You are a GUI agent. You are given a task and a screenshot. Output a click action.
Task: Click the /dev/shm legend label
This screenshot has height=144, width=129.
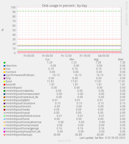[11, 66]
